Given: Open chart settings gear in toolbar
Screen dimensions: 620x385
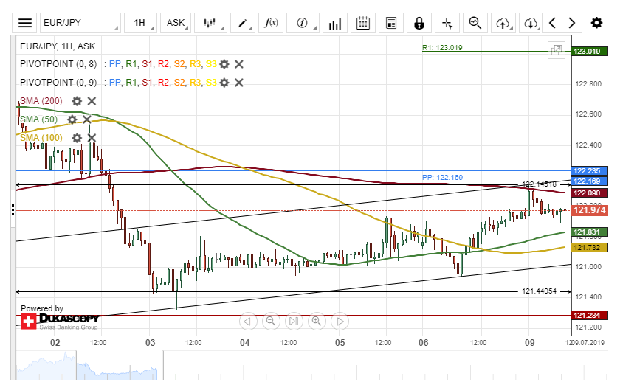Looking at the screenshot, I should pos(596,23).
